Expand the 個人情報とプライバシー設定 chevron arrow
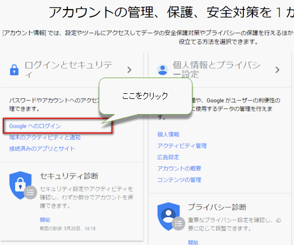This screenshot has height=245, width=294. 277,70
